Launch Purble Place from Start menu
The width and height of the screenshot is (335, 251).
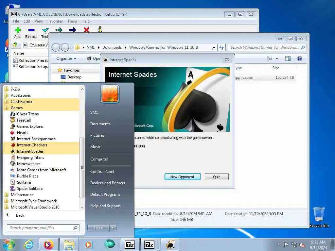(27, 176)
